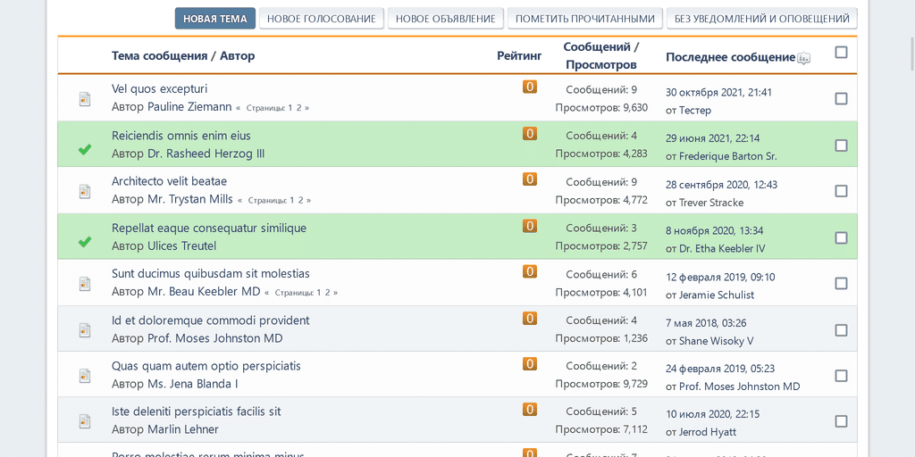This screenshot has width=915, height=457.
Task: Go to page 2 of Vel quos excepturi
Action: (x=299, y=108)
